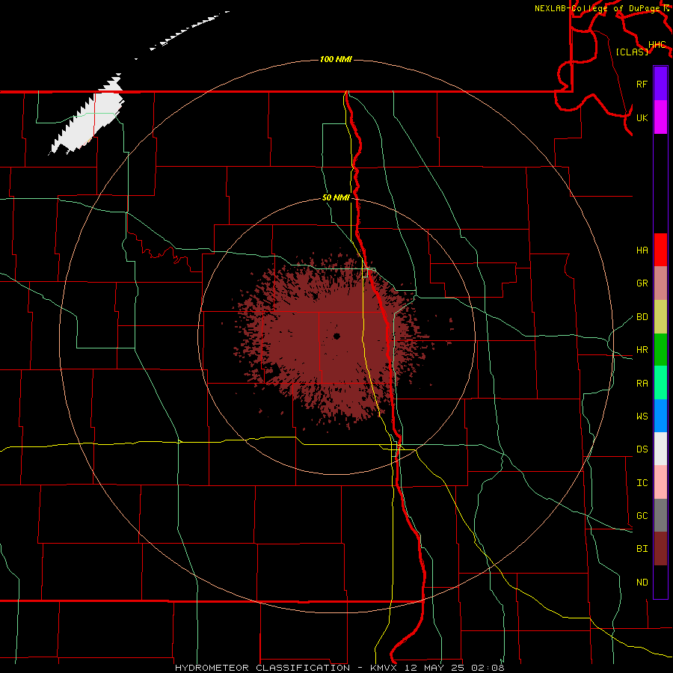673x673 pixels.
Task: Click the BD yellow legend swatch
Action: 660,317
